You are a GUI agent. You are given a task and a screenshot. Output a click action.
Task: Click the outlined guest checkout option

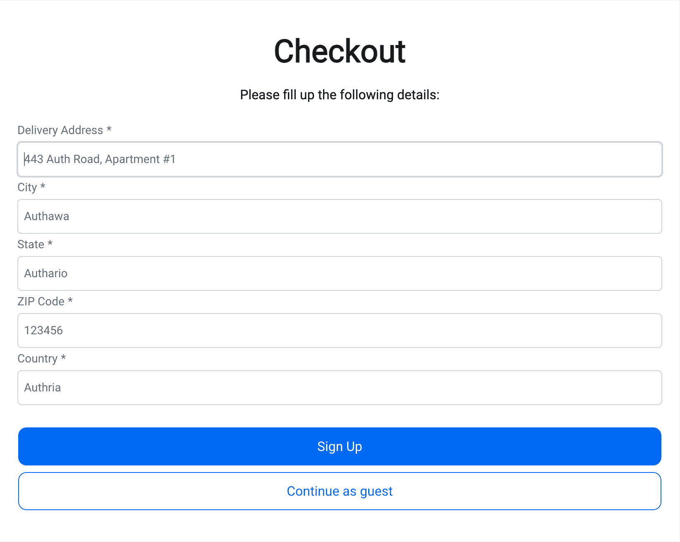339,491
